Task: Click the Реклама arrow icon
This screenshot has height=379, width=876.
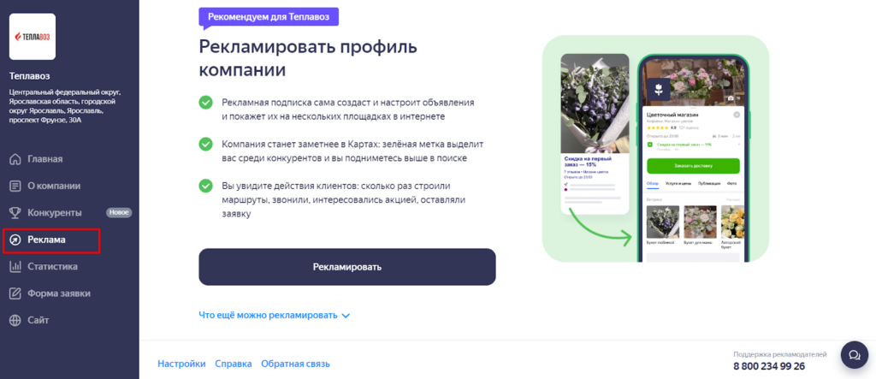Action: (x=15, y=240)
